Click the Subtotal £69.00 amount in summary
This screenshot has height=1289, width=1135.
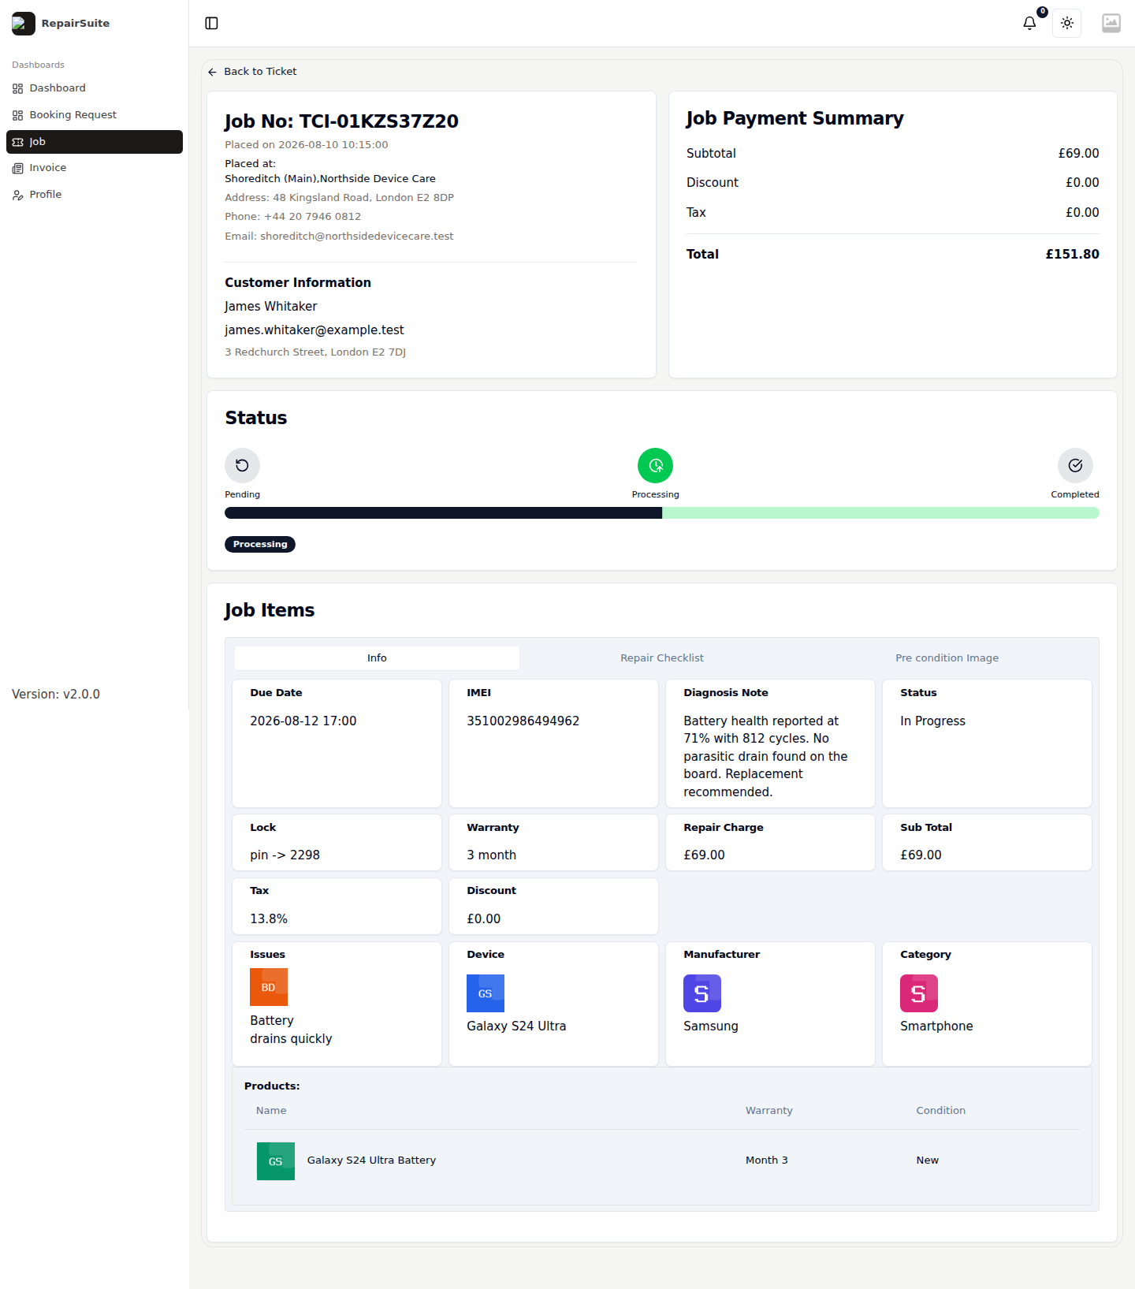pyautogui.click(x=1078, y=154)
